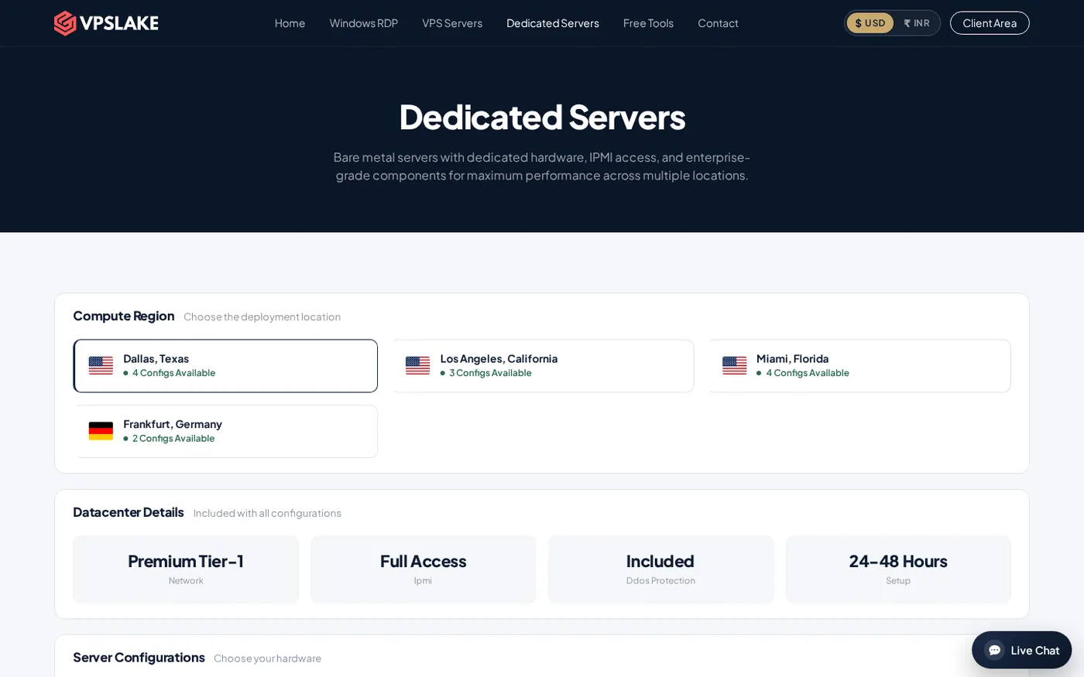This screenshot has height=677, width=1084.
Task: Open the Client Area button
Action: pyautogui.click(x=990, y=23)
